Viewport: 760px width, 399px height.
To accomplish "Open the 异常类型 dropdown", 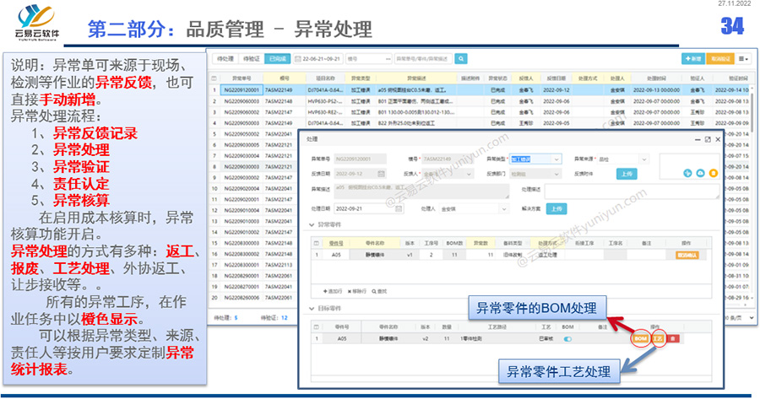I will click(x=556, y=159).
